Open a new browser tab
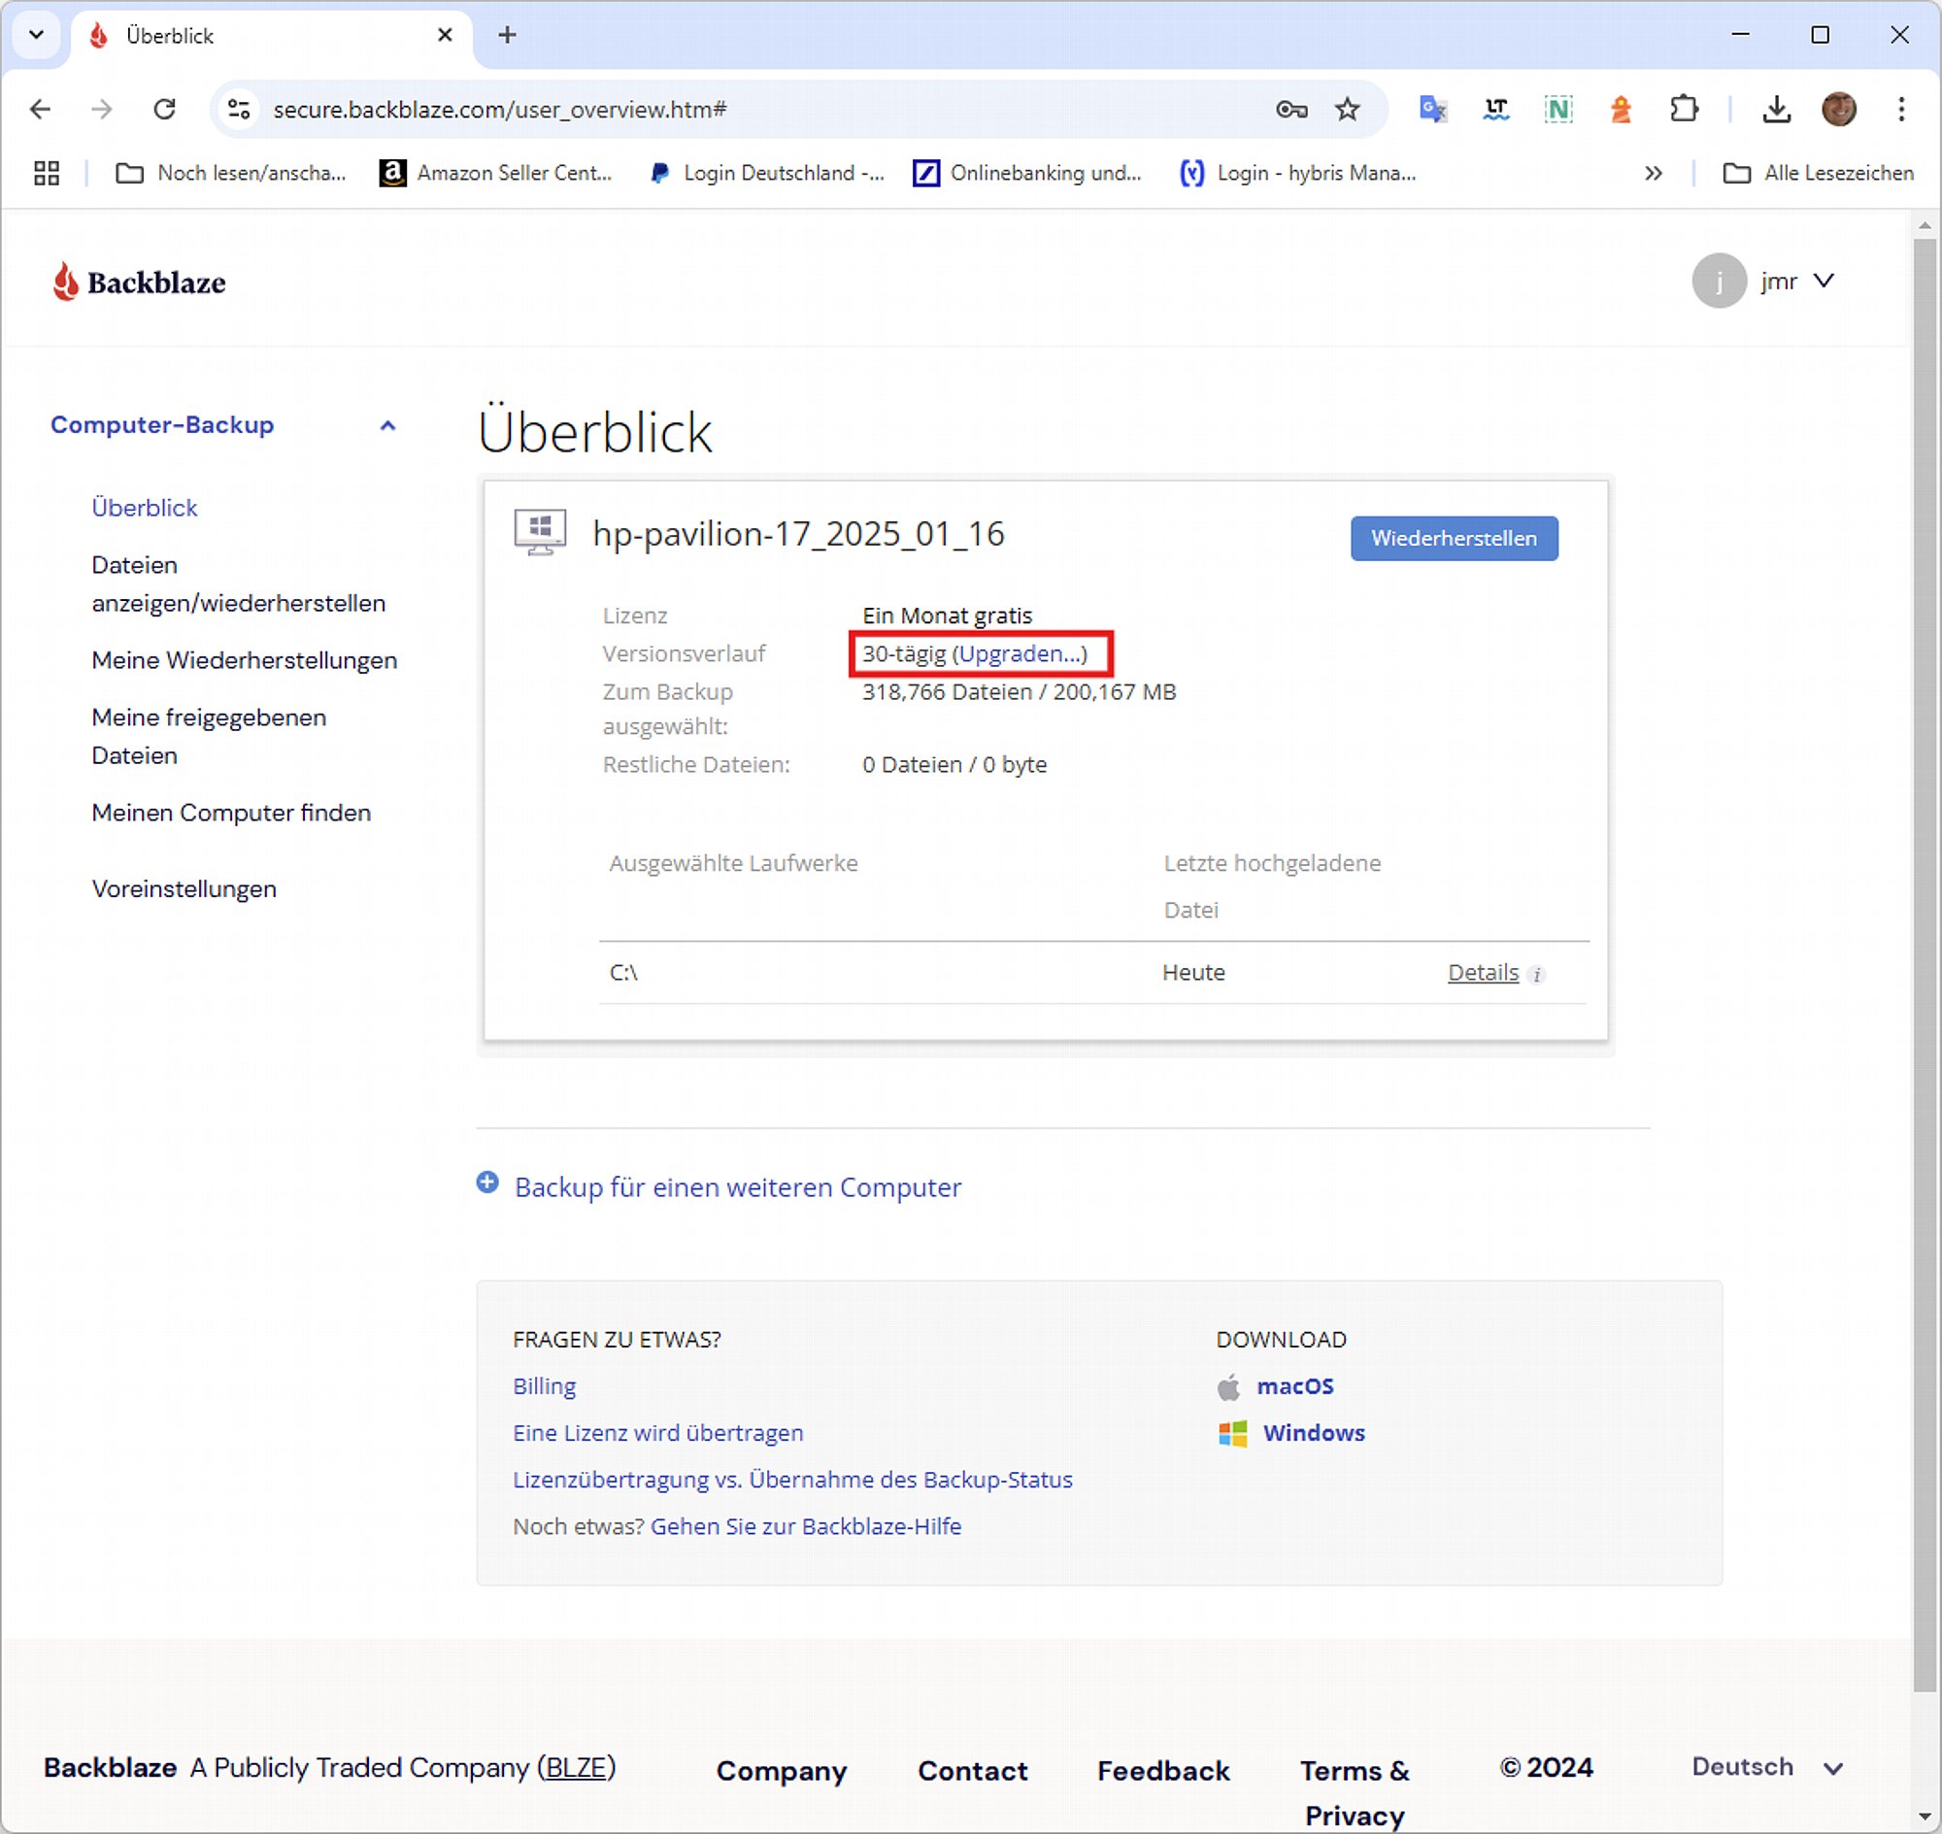The width and height of the screenshot is (1942, 1834). point(507,35)
